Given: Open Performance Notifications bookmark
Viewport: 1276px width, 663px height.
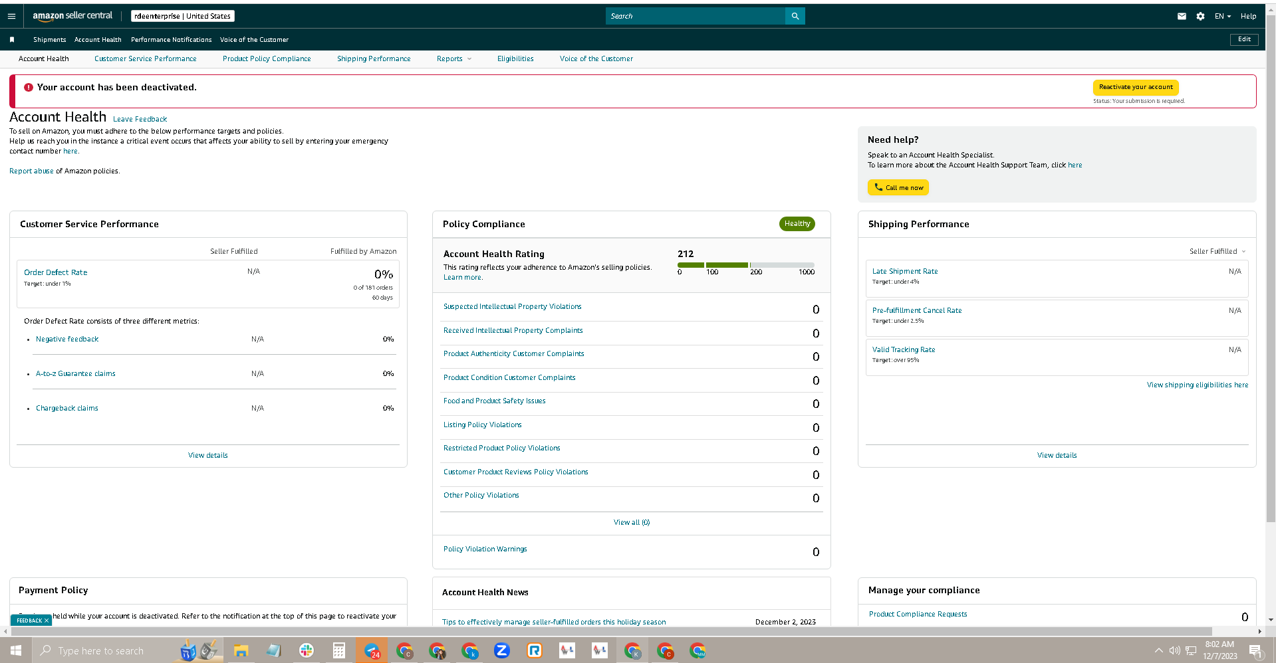Looking at the screenshot, I should 172,40.
